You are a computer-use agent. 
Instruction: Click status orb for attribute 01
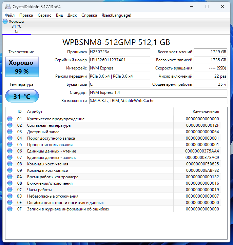click(10, 119)
